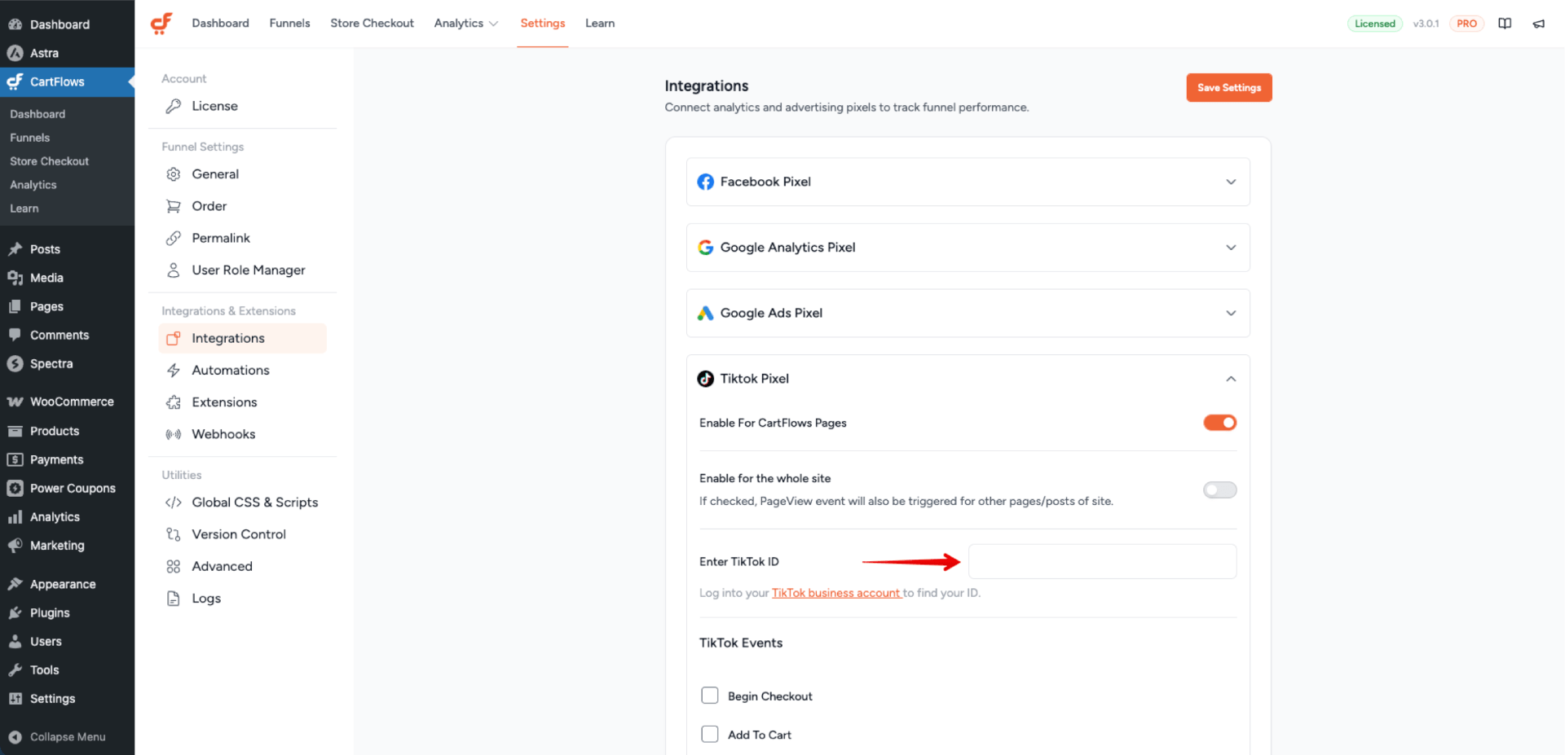Turn on Enable for the whole site toggle

1219,489
